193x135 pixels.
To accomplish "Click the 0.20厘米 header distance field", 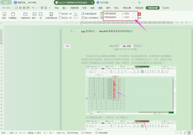I will coord(126,14).
